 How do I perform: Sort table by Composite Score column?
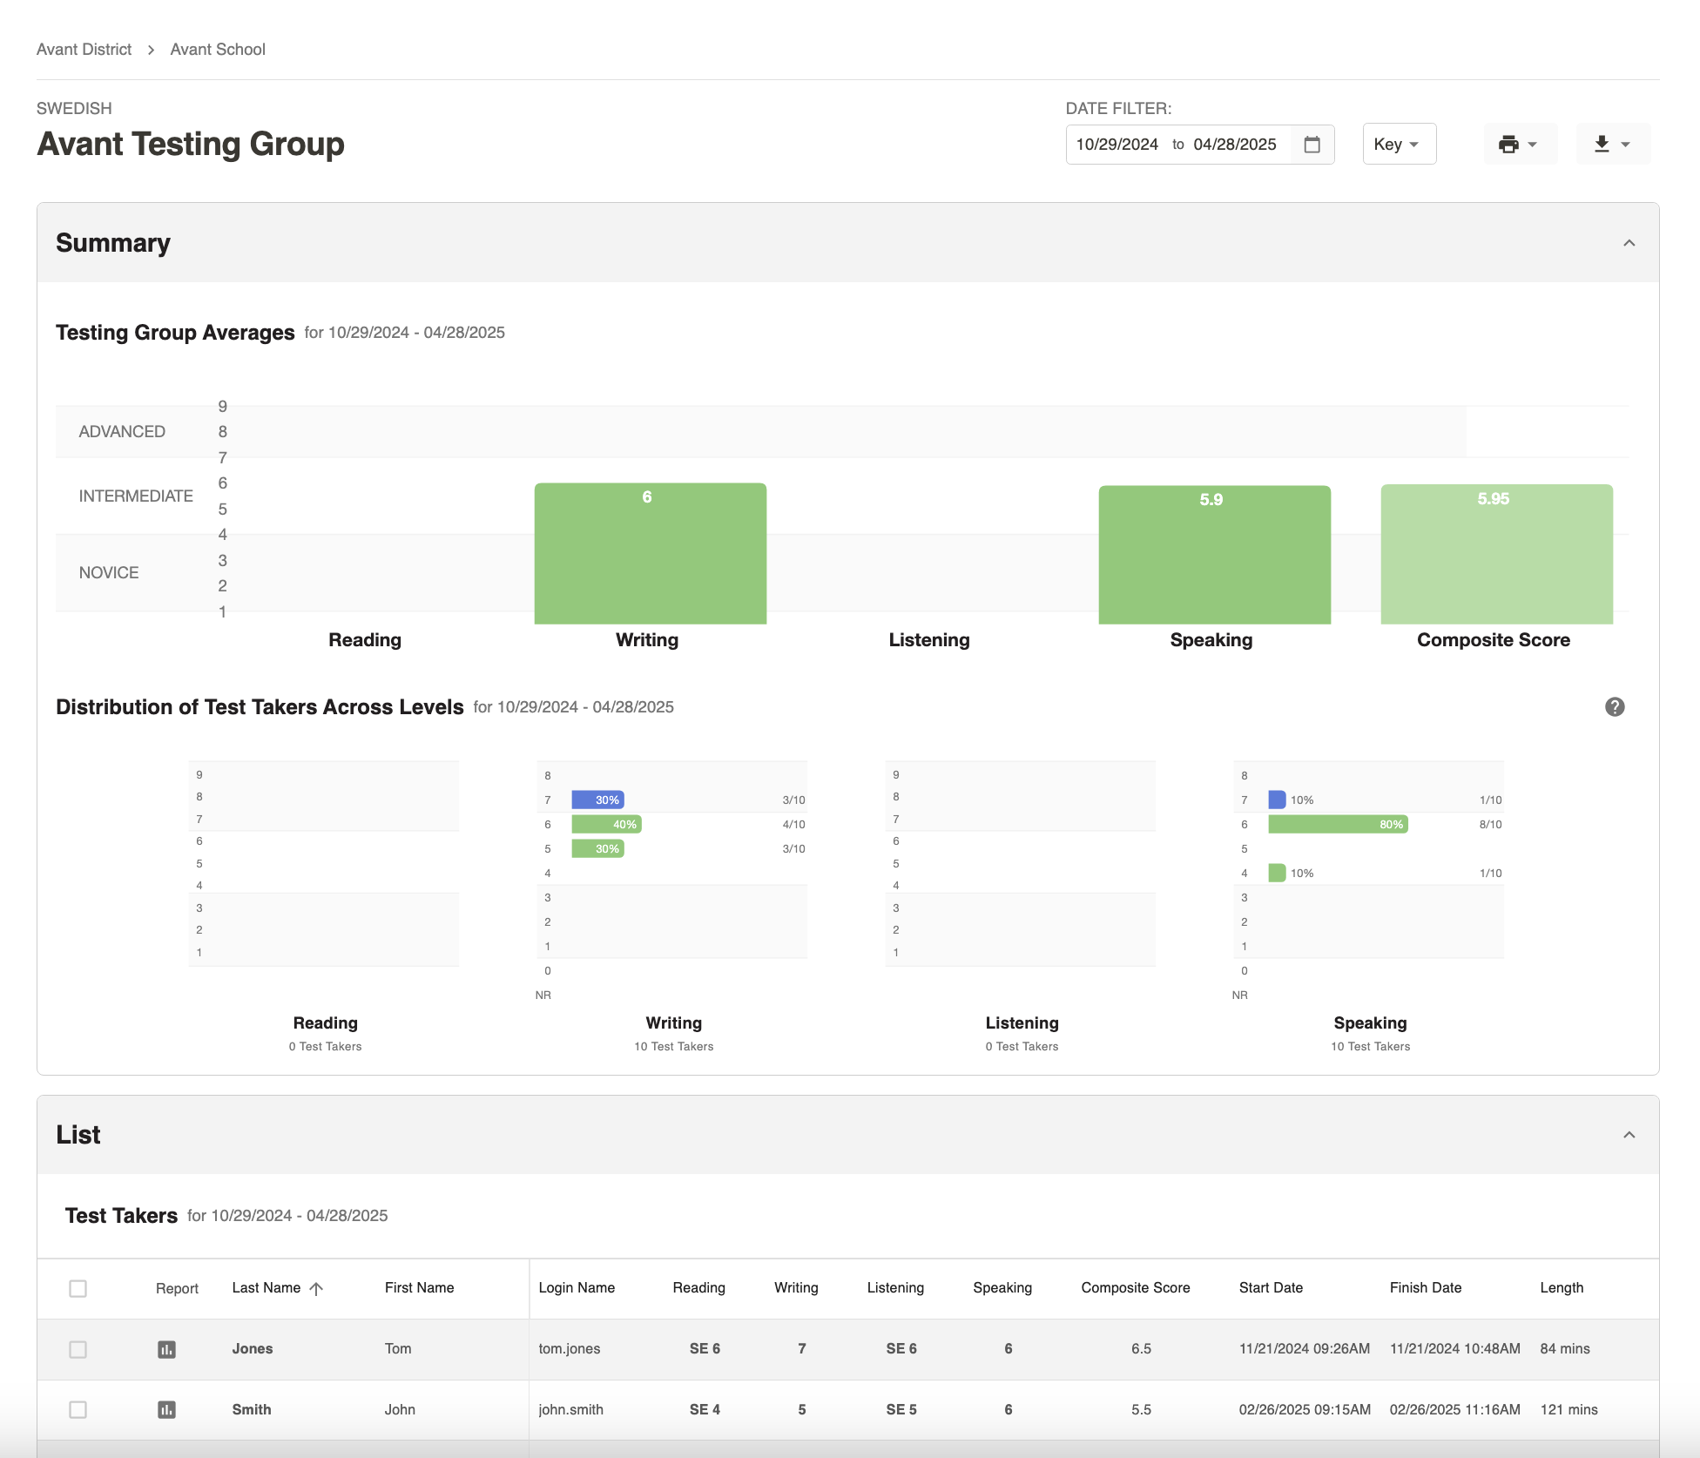(x=1135, y=1288)
